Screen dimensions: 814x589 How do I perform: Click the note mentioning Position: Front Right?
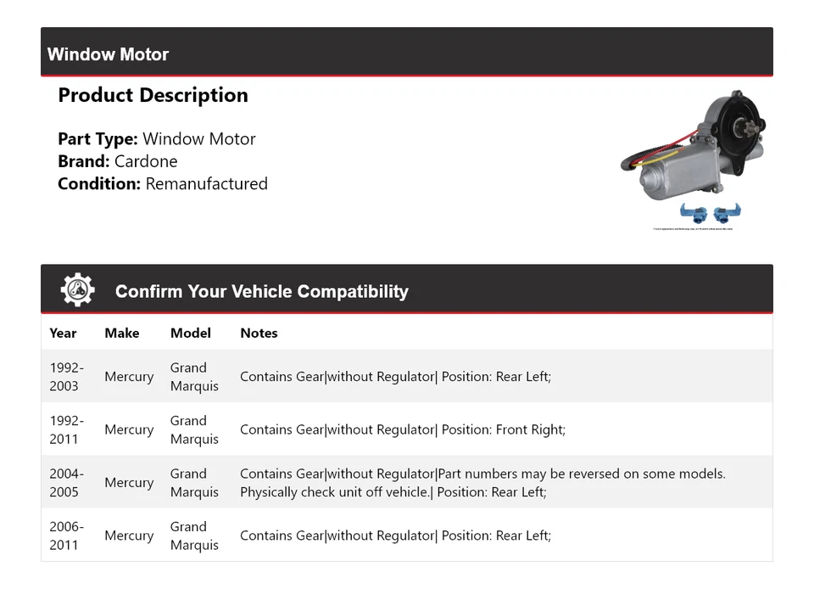coord(402,429)
